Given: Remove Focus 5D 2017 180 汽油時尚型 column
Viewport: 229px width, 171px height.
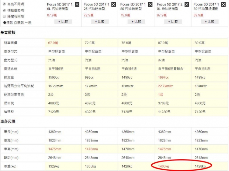Looking at the screenshot, I should (x=150, y=4).
